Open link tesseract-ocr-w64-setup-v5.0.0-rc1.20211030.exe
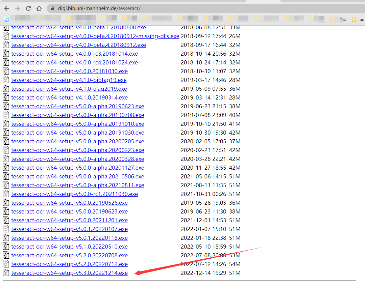Viewport: 365px width, 287px height. coord(74,194)
